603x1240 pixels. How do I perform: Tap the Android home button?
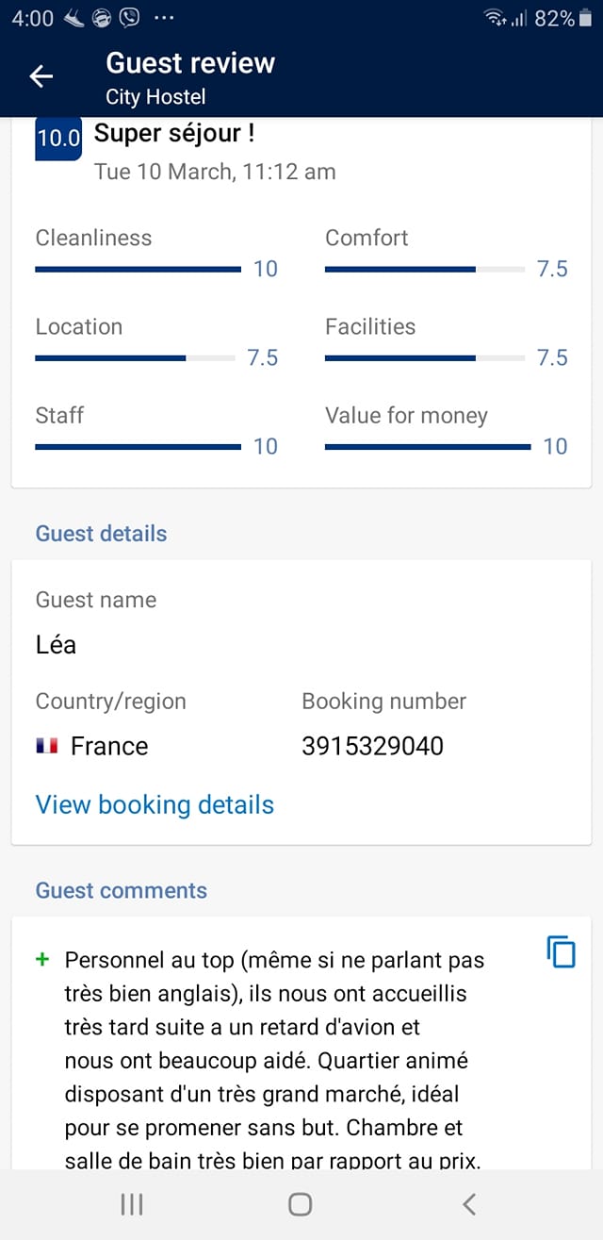[301, 1203]
